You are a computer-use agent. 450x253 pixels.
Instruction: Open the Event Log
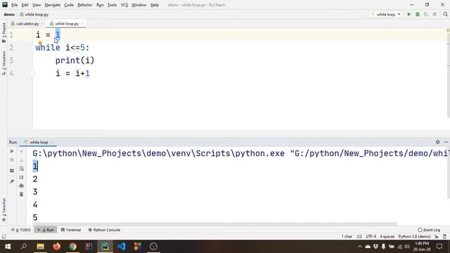coord(429,230)
